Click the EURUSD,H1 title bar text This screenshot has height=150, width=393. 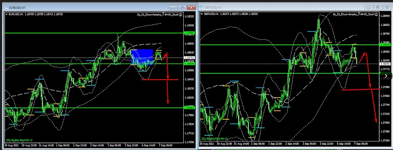tap(17, 8)
